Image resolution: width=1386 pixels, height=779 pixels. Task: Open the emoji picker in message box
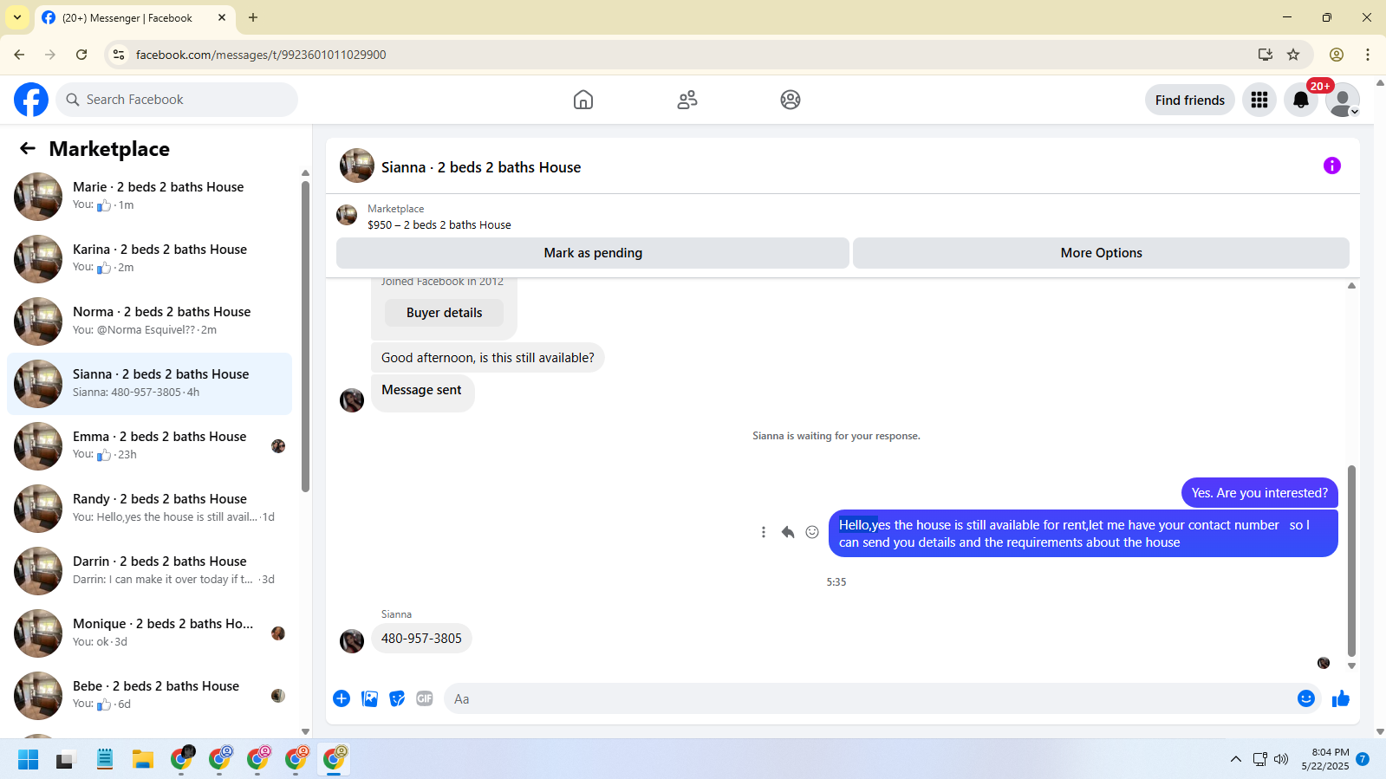pos(1306,698)
